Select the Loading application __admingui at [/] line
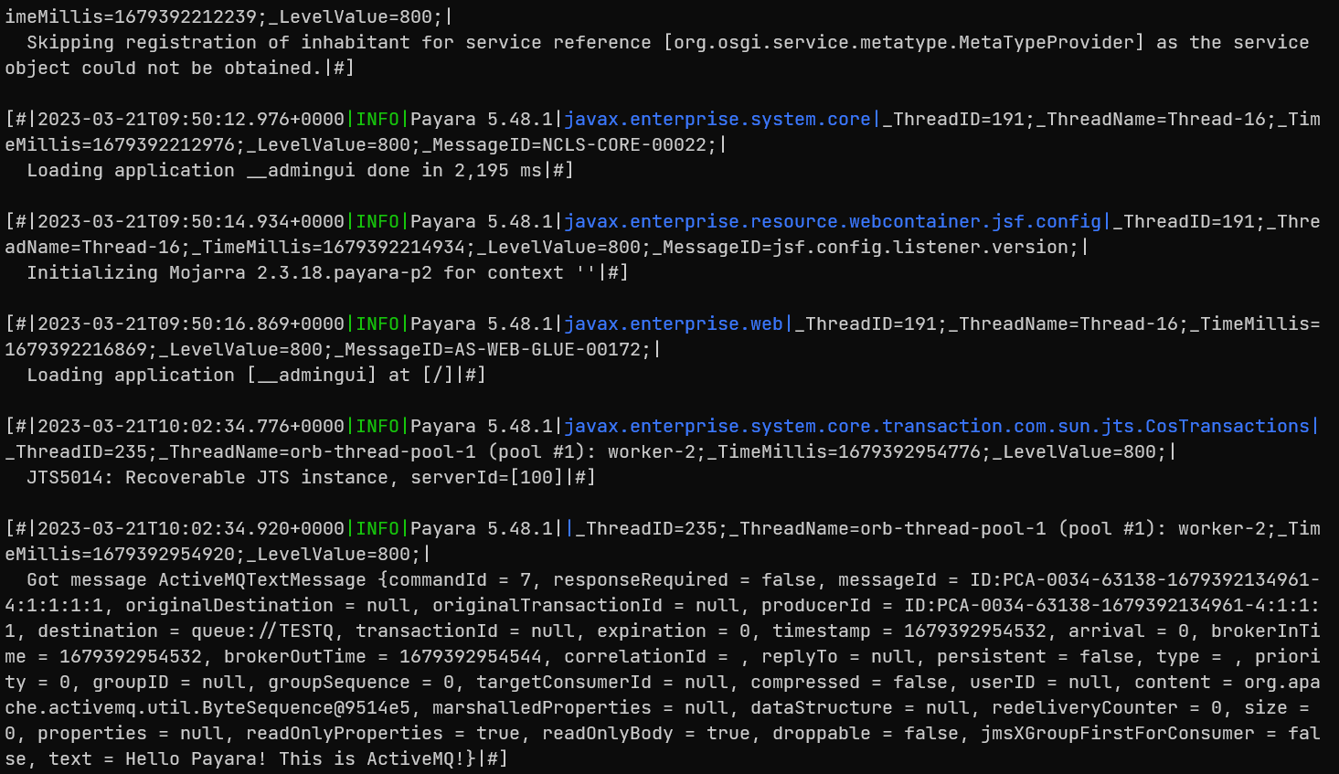Screen dimensions: 1339x774 pyautogui.click(x=242, y=375)
